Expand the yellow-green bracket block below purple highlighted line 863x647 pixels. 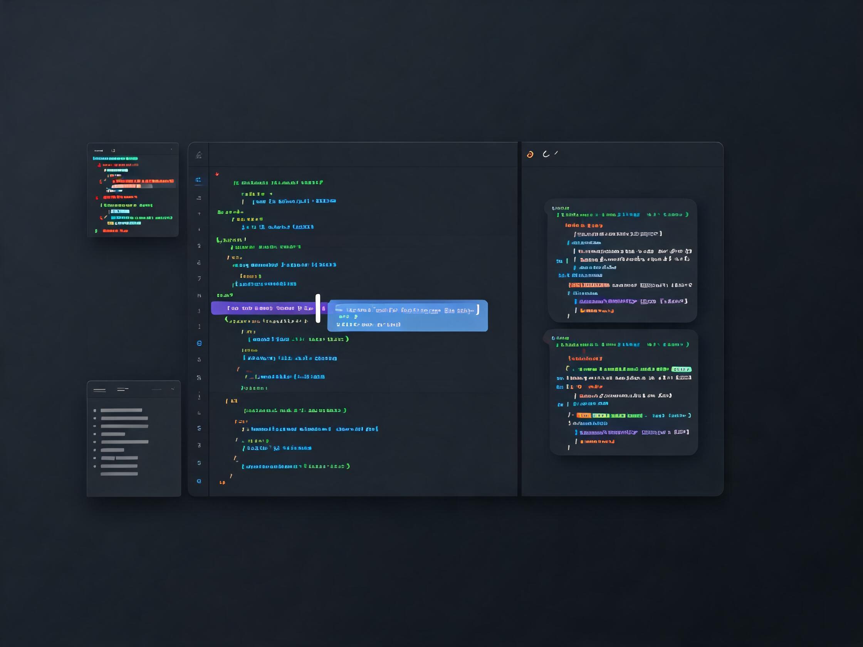(226, 319)
